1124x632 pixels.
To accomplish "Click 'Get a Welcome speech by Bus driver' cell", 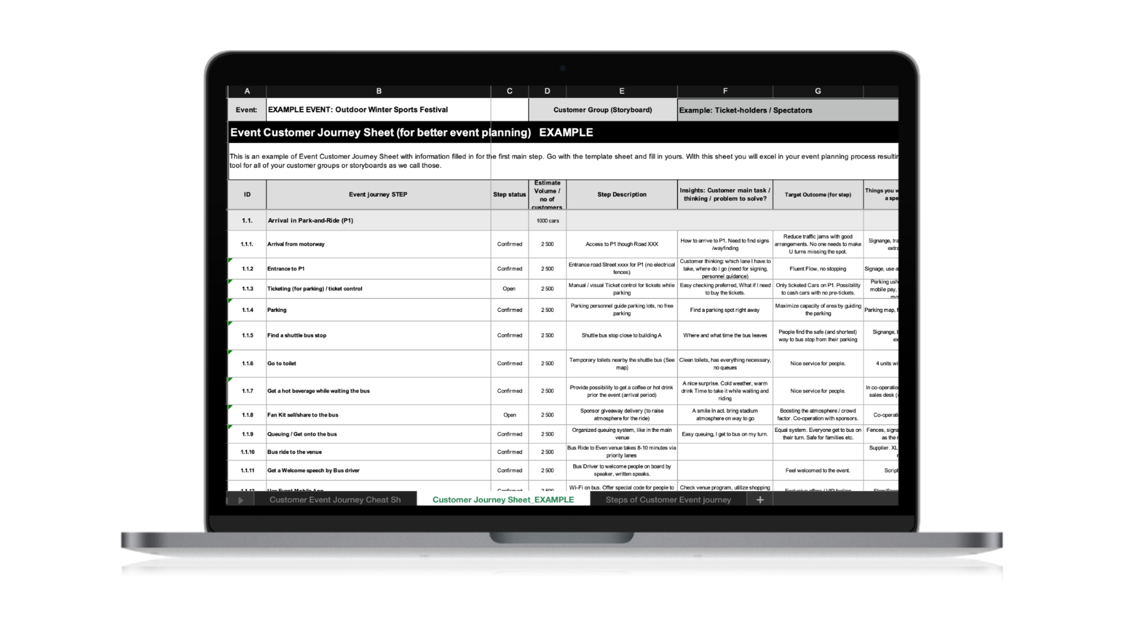I will 379,470.
